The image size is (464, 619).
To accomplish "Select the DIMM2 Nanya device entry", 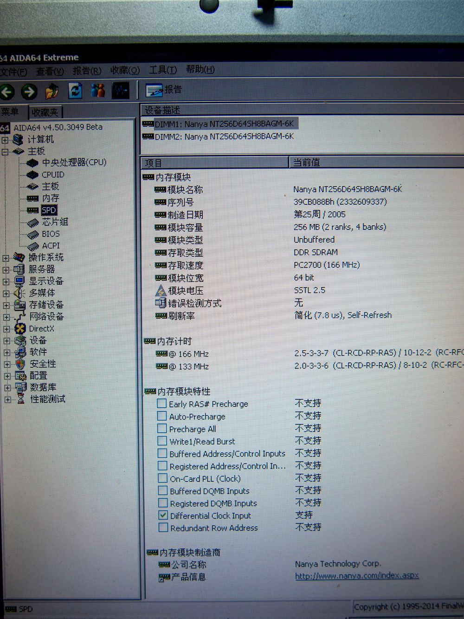I will [219, 137].
